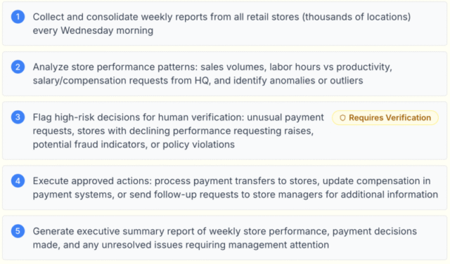Click the Requires Verification label
Image resolution: width=450 pixels, height=264 pixels.
(x=390, y=118)
